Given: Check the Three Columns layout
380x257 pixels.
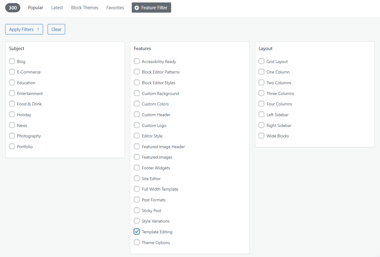Looking at the screenshot, I should coord(261,93).
